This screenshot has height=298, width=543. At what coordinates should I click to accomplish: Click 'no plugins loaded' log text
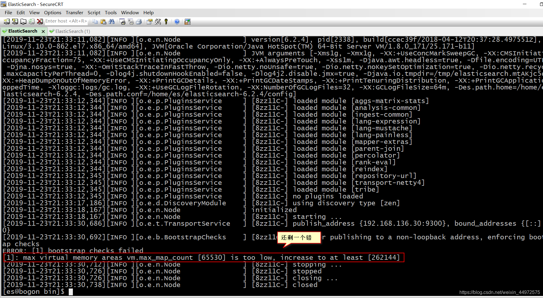(328, 196)
